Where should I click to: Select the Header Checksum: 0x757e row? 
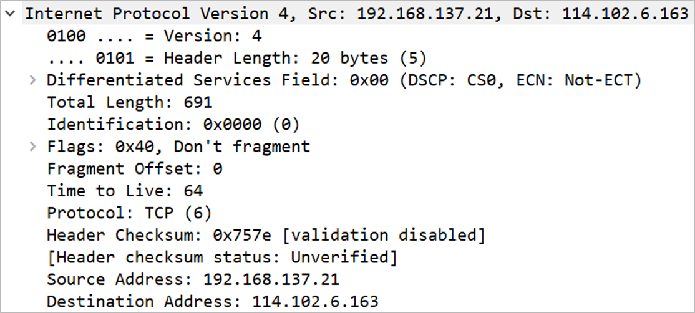[347, 235]
